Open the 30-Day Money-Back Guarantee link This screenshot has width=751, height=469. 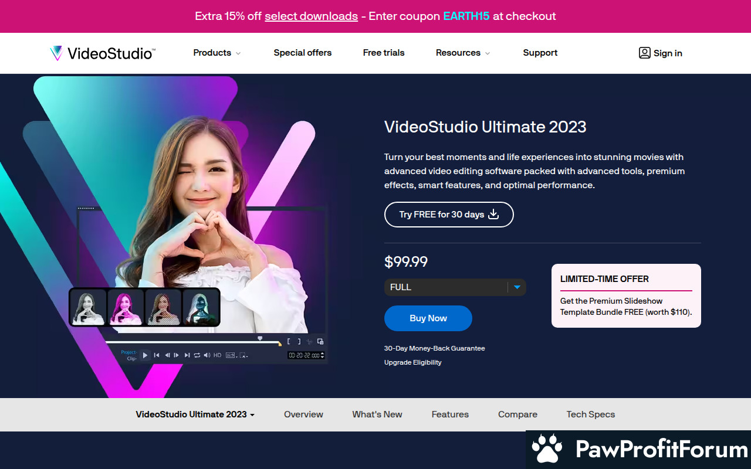point(435,348)
